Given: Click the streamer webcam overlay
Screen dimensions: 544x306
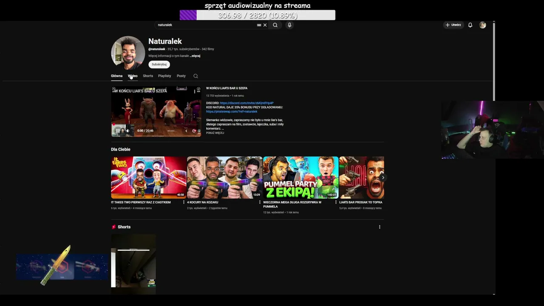Looking at the screenshot, I should [x=492, y=130].
